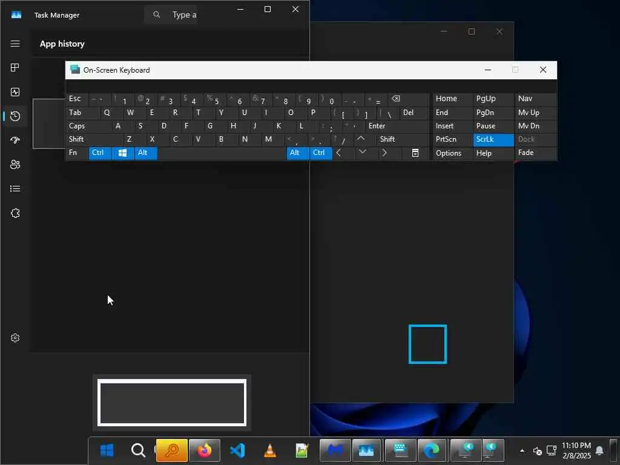
Task: Open the muted volume tray icon
Action: 538,450
